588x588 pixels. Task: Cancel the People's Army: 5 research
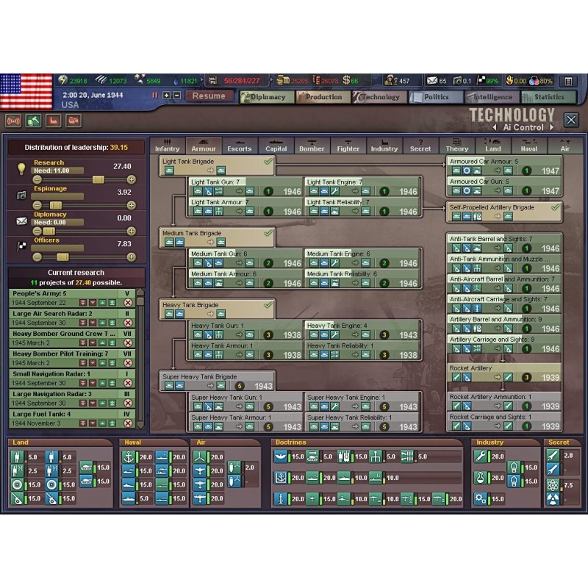point(128,303)
